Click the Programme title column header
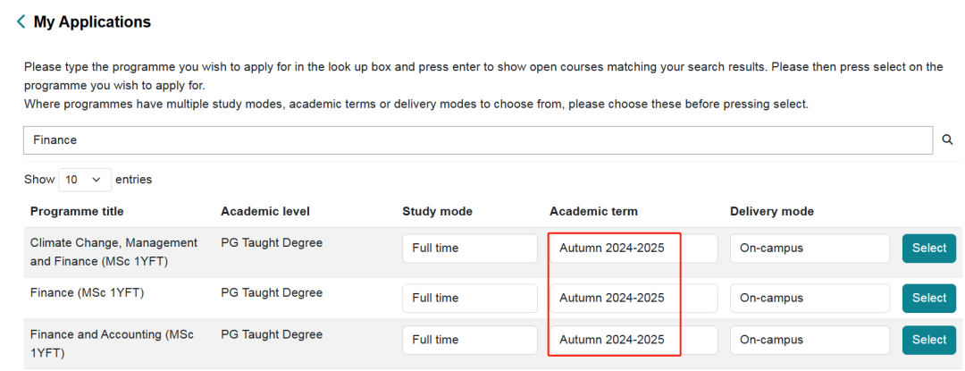 click(x=77, y=212)
